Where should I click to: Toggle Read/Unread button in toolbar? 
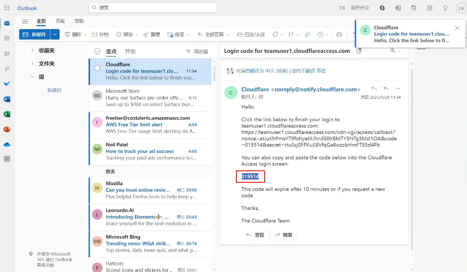click(x=251, y=34)
